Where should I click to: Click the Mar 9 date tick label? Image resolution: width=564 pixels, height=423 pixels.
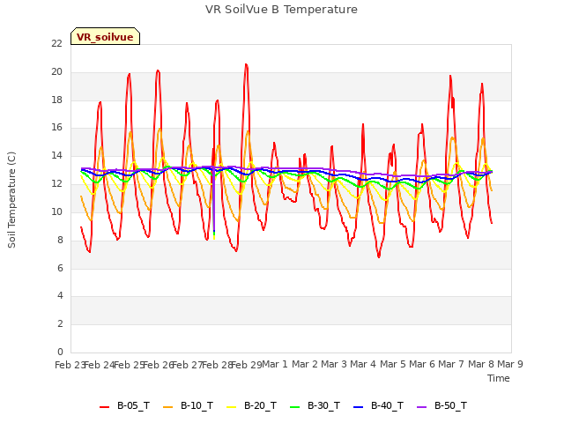coord(510,364)
